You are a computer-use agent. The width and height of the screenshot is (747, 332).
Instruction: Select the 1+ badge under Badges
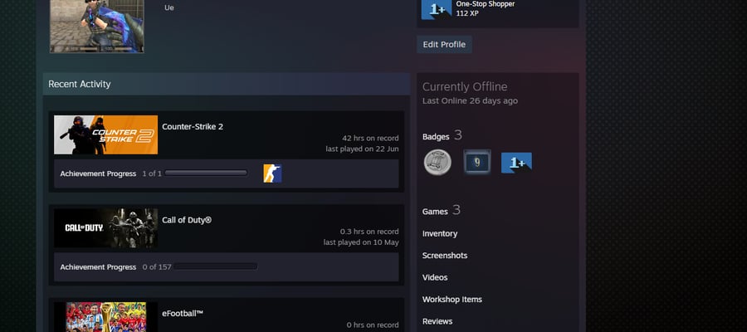[x=516, y=163]
